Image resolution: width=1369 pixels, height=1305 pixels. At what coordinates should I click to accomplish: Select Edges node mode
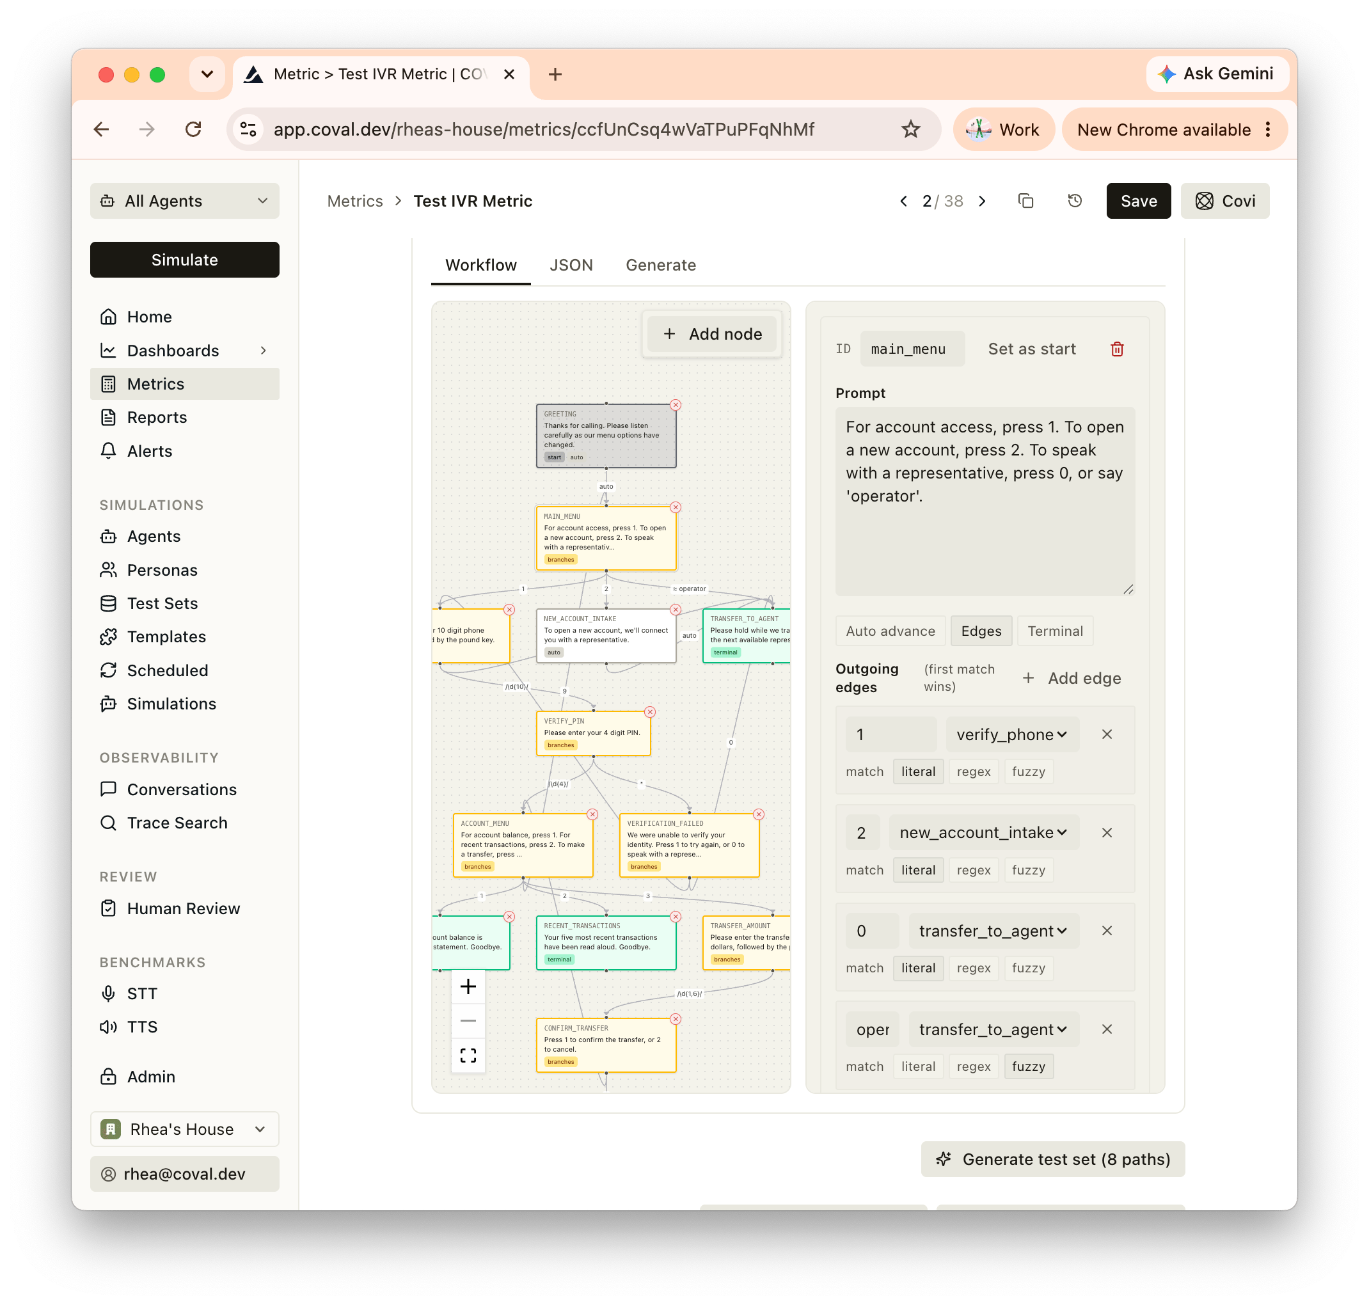pos(981,631)
